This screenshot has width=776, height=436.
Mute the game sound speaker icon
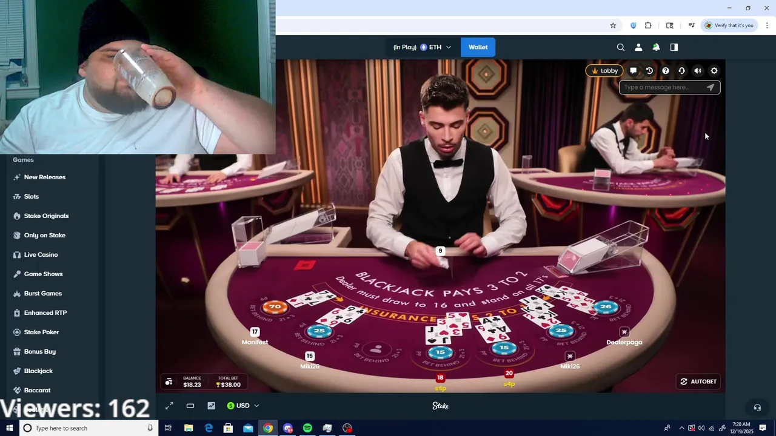[x=698, y=71]
